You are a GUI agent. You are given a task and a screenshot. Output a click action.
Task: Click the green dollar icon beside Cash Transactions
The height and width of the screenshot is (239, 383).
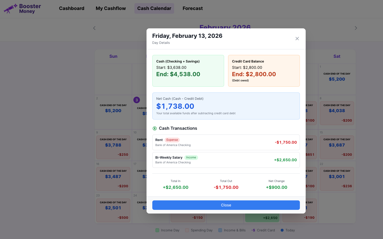[155, 128]
